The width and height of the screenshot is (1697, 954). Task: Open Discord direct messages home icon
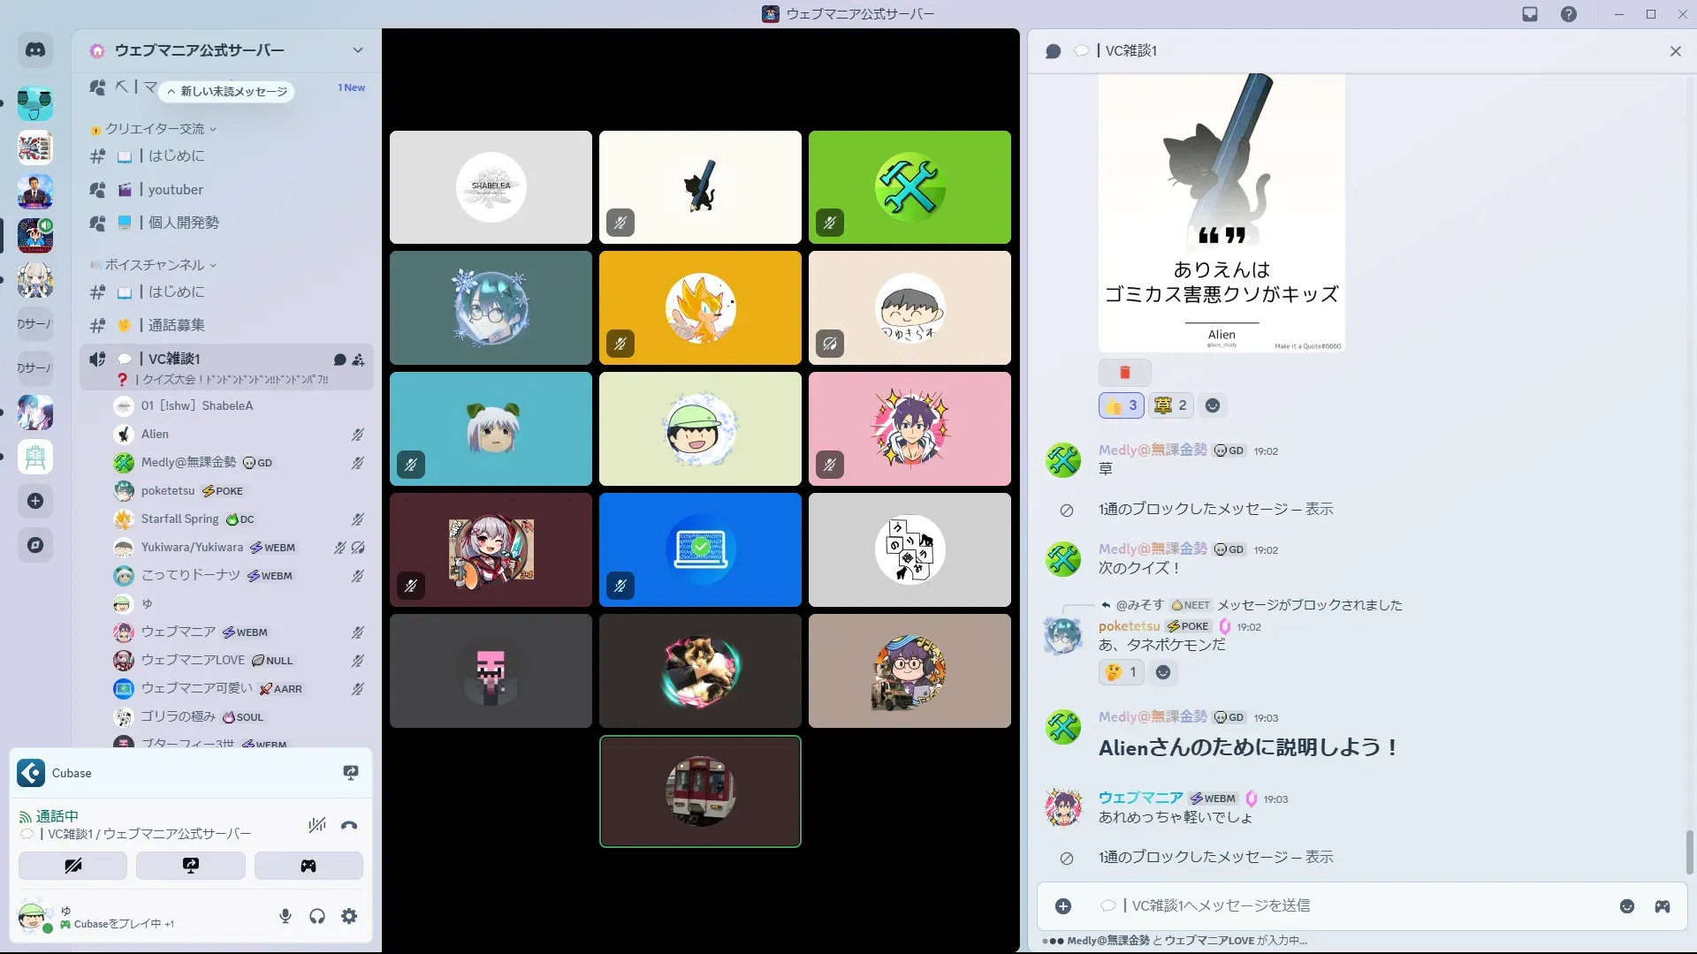tap(35, 50)
